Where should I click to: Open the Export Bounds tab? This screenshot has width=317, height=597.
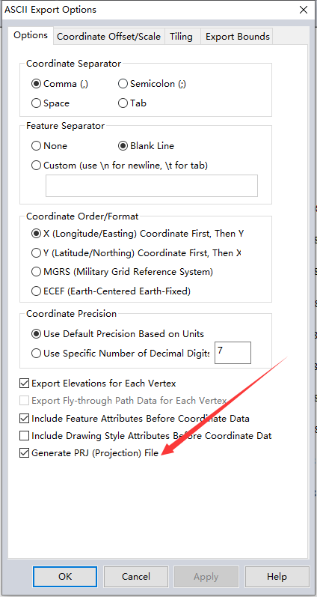tap(237, 37)
